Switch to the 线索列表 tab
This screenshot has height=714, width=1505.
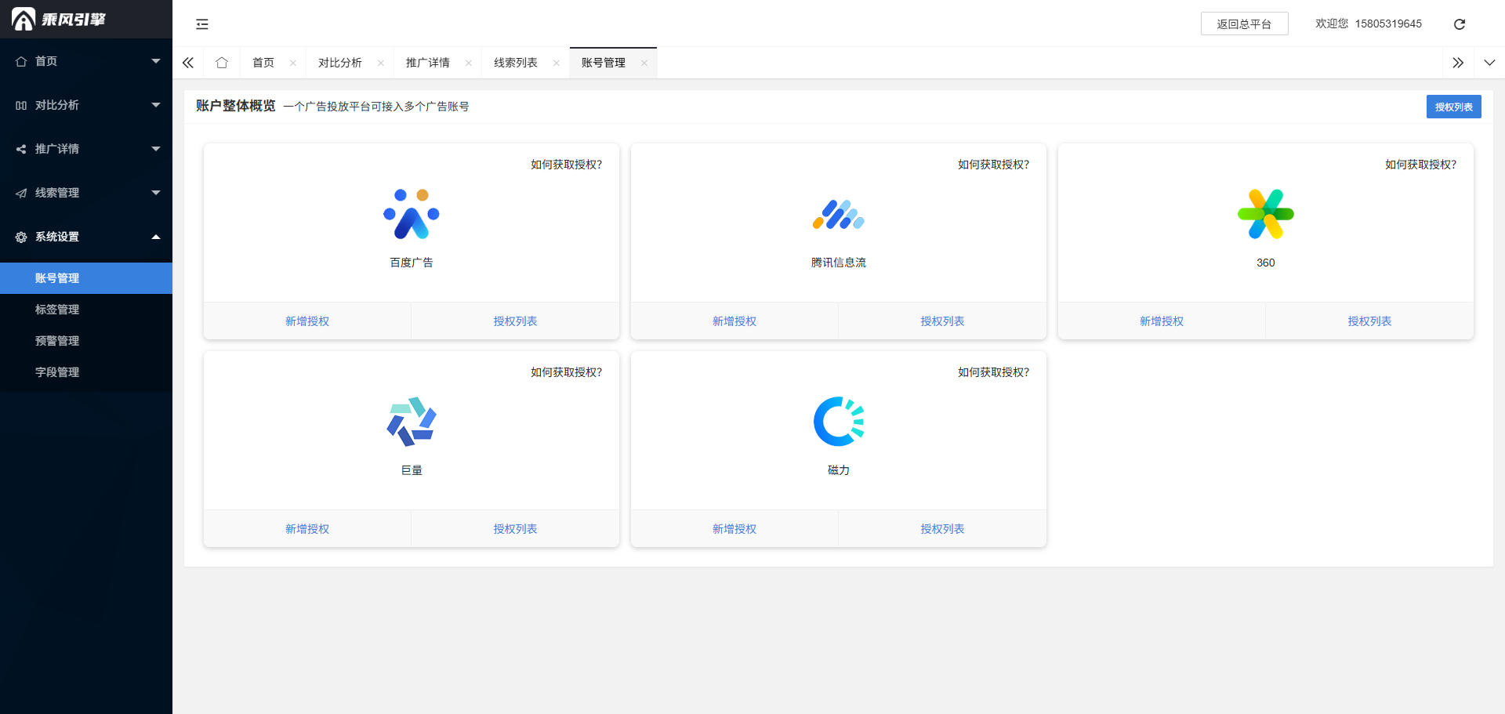[x=515, y=63]
